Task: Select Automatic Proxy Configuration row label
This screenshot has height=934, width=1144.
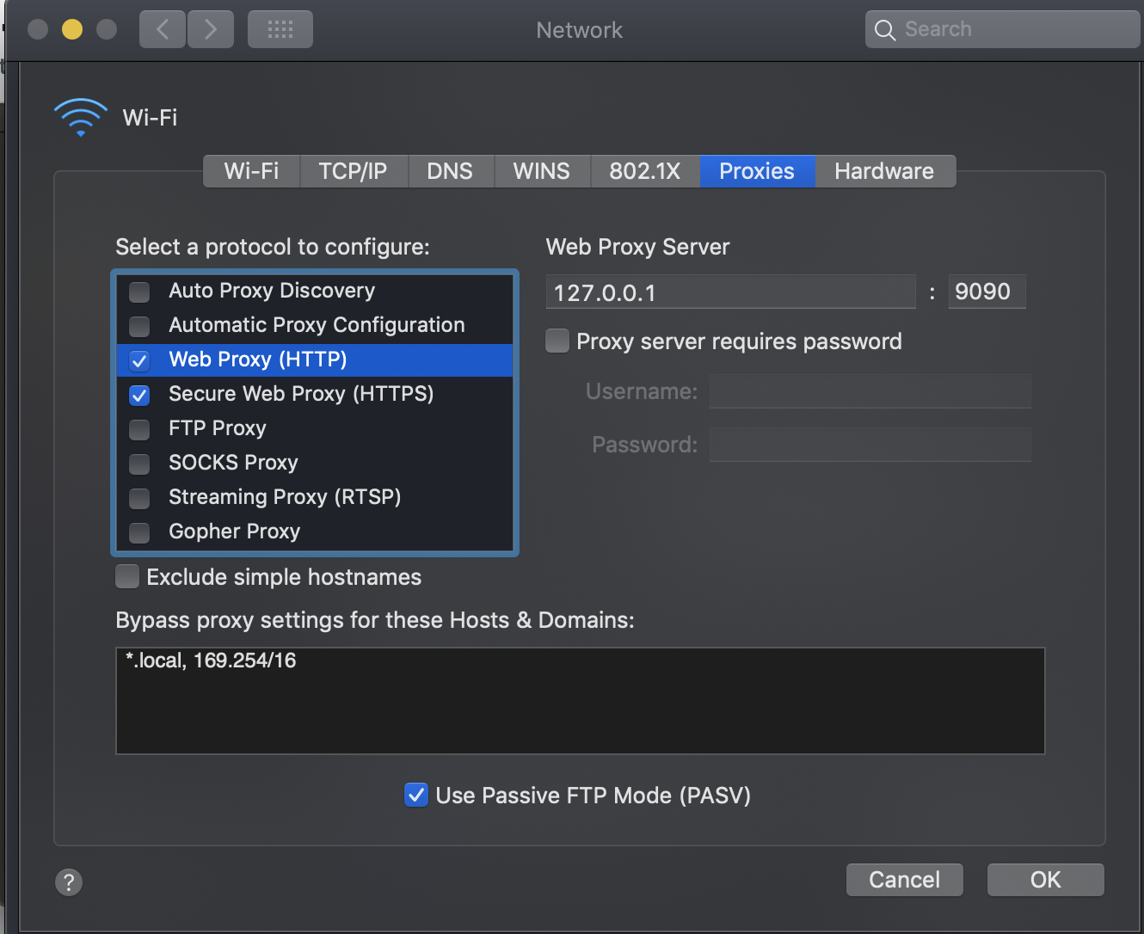Action: (x=317, y=325)
